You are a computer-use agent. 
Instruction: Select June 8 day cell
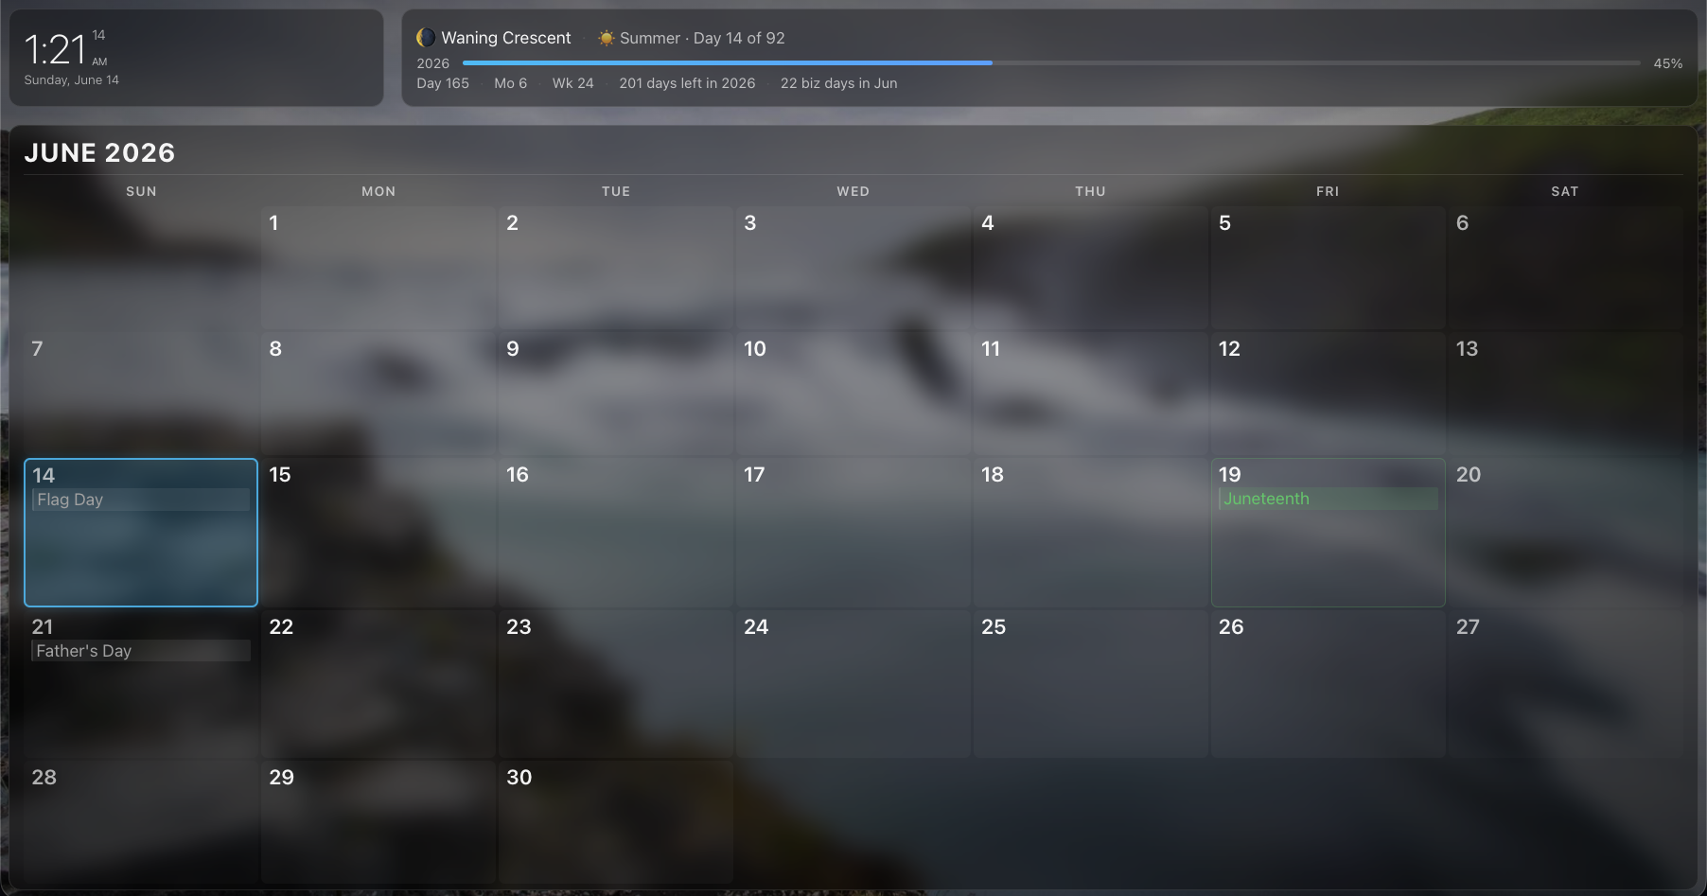(378, 394)
